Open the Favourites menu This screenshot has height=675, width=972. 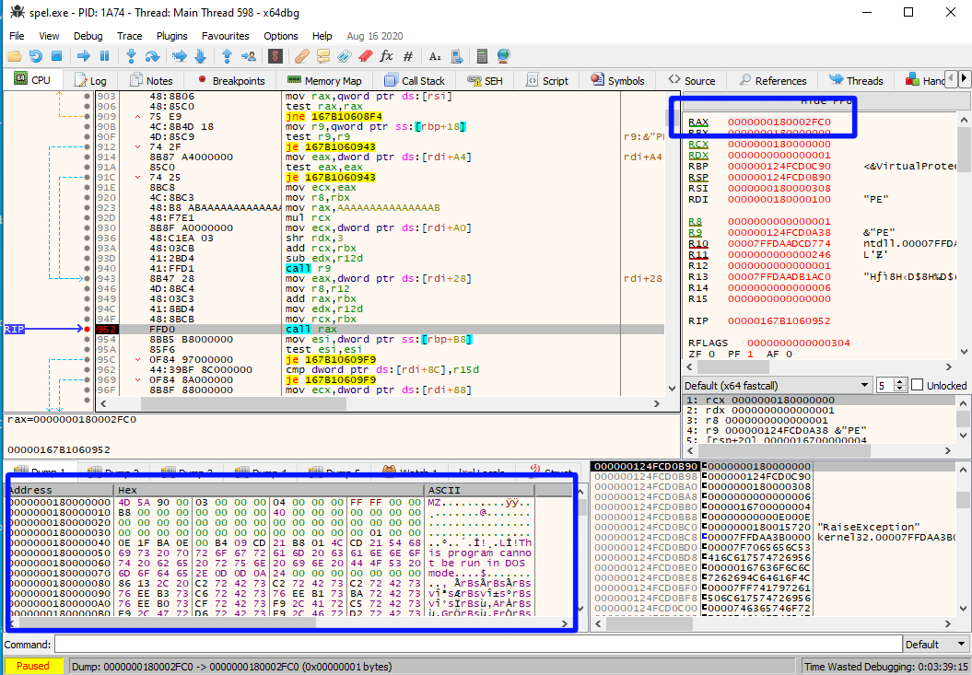click(225, 36)
